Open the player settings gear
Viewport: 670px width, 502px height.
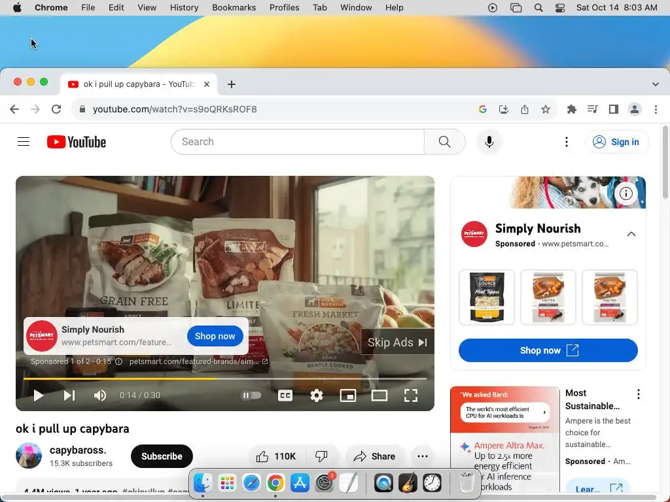click(316, 395)
